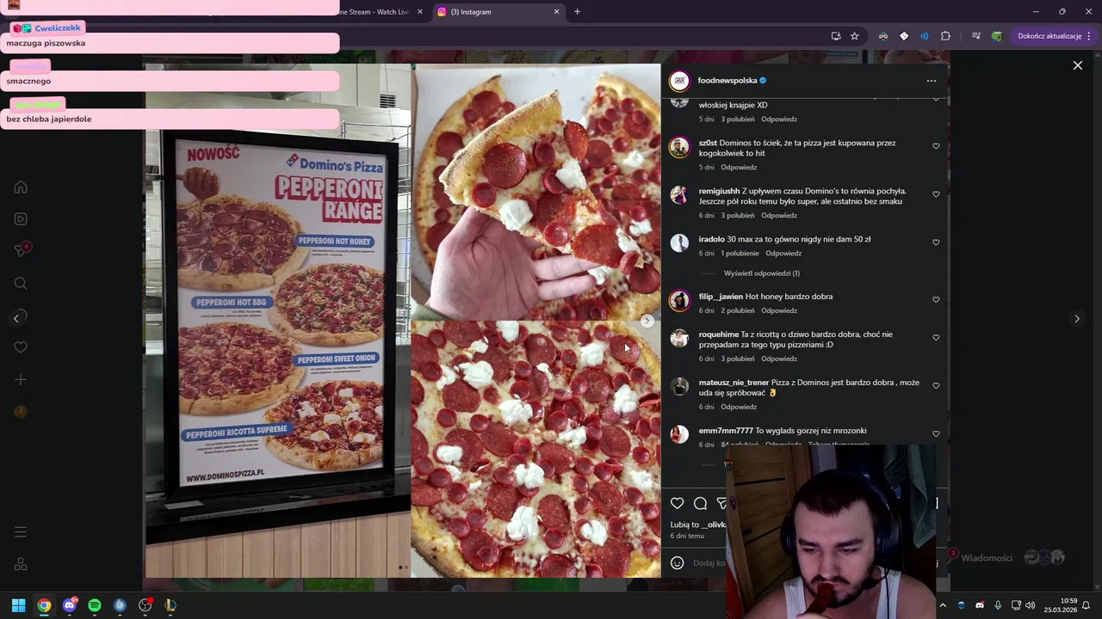Open foodnewspolska profile avatar
Screen dimensions: 1102x619
(x=680, y=81)
